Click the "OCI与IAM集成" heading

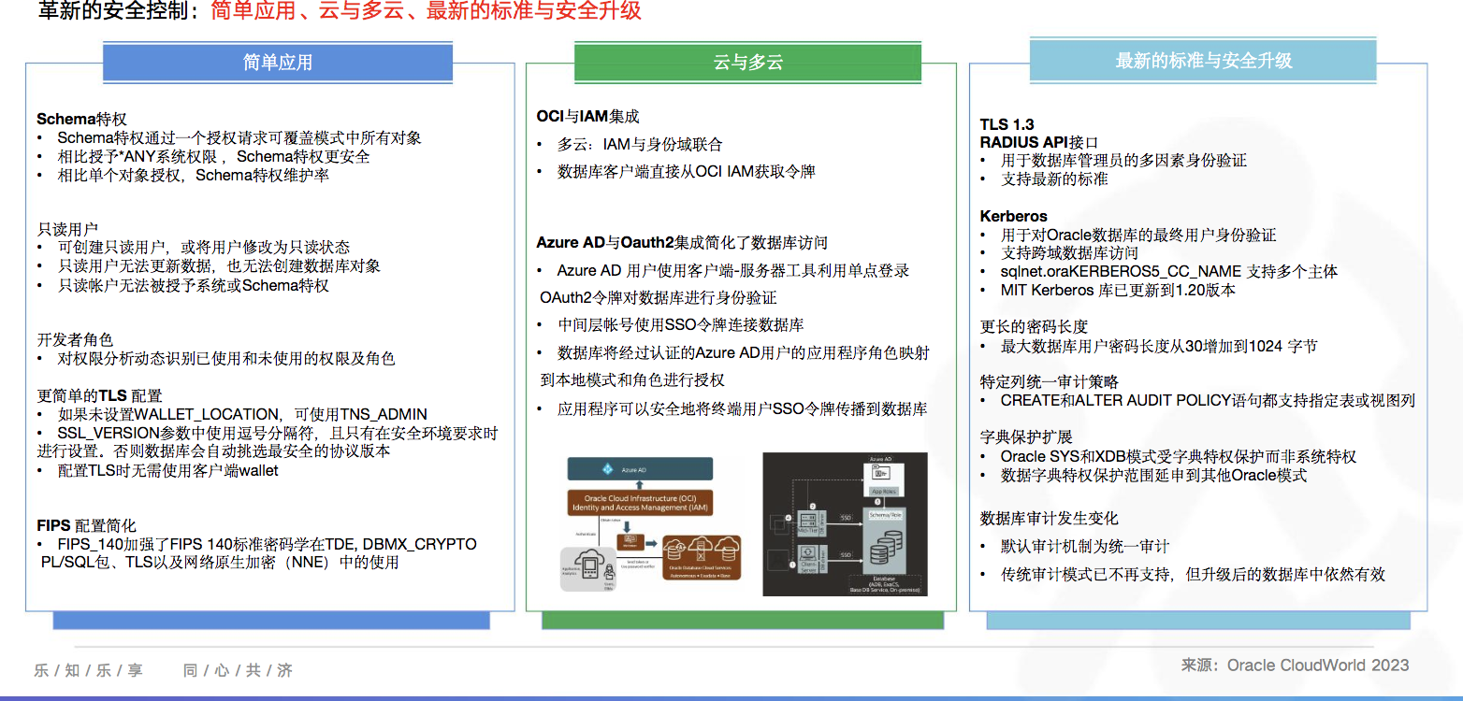587,117
